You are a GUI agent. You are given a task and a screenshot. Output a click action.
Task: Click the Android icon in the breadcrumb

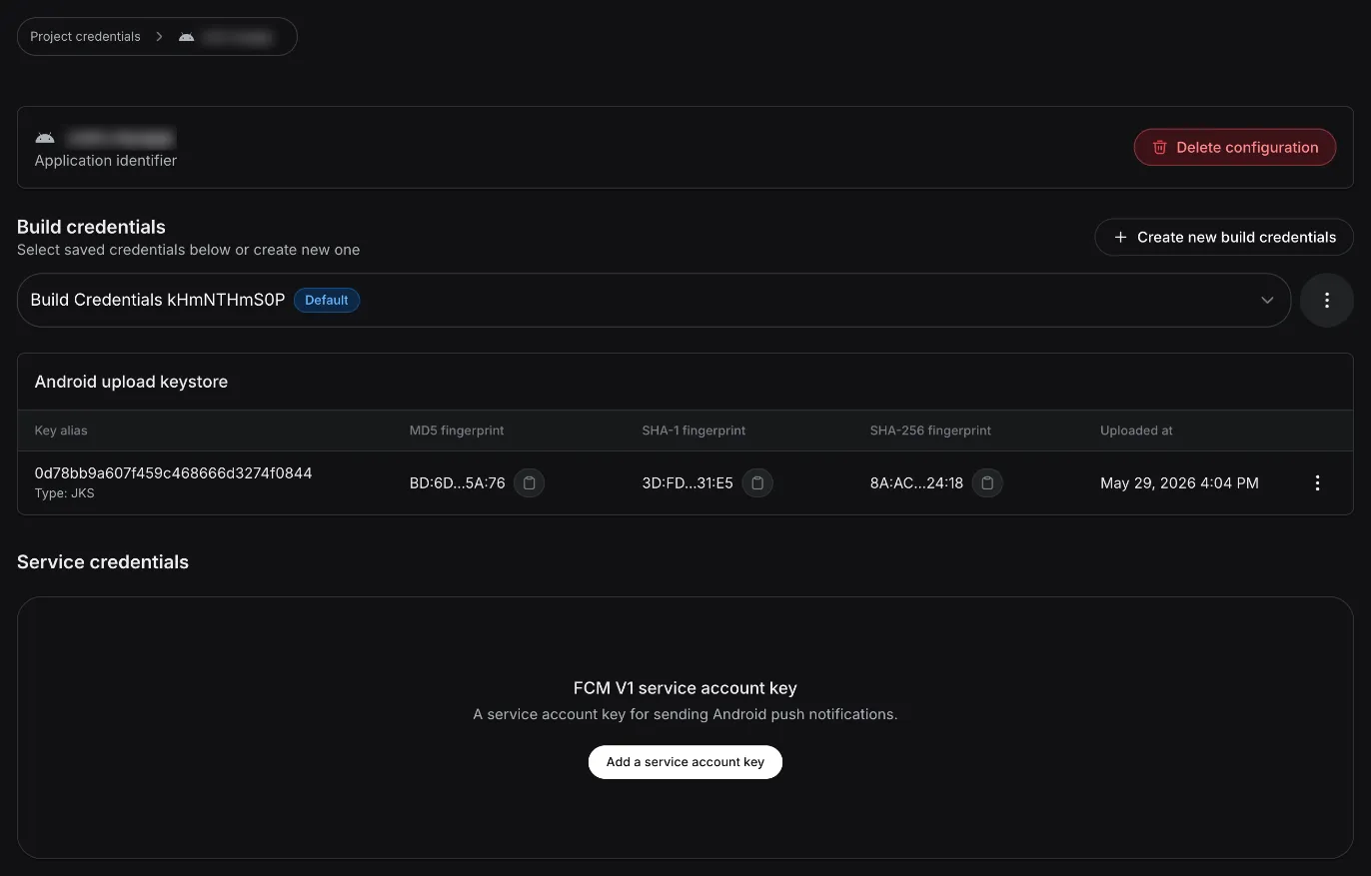coord(187,37)
